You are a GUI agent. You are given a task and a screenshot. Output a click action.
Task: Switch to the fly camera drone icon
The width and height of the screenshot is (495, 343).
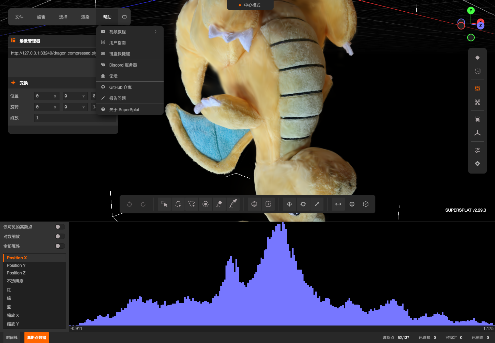[477, 102]
